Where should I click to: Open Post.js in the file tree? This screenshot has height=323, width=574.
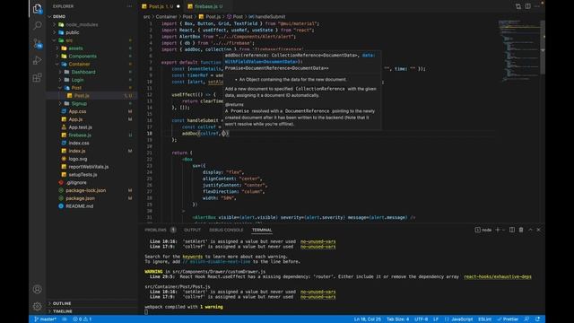[91, 96]
